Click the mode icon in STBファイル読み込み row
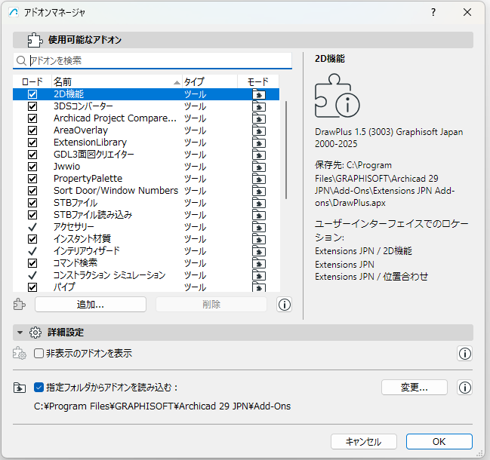Viewport: 490px width, 460px height. 259,215
